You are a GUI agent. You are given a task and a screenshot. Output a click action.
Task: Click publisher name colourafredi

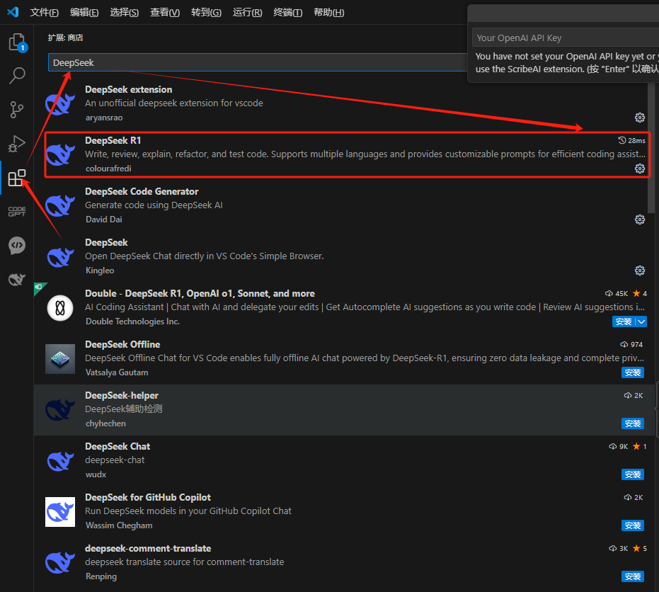pos(108,169)
